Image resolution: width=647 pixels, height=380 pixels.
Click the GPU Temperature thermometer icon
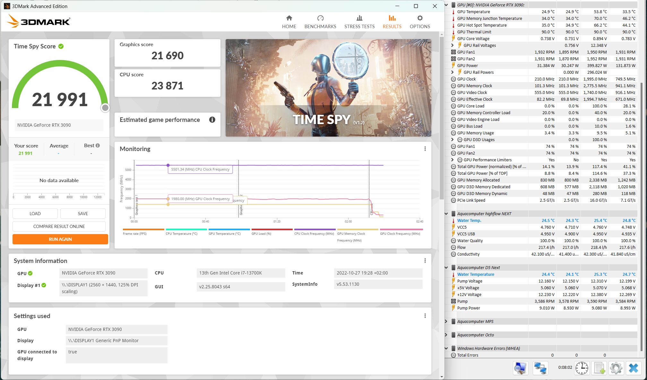pyautogui.click(x=453, y=12)
